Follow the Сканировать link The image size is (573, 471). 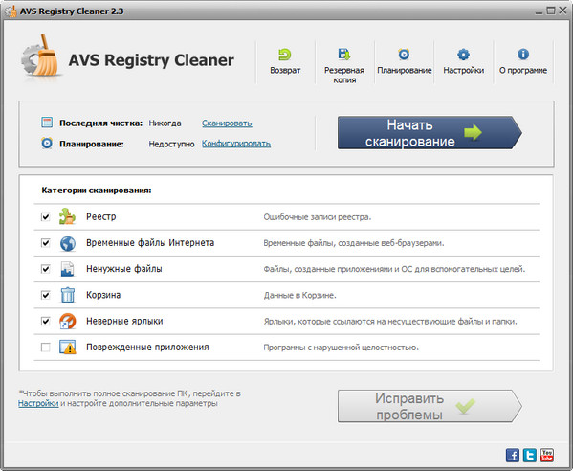point(227,123)
